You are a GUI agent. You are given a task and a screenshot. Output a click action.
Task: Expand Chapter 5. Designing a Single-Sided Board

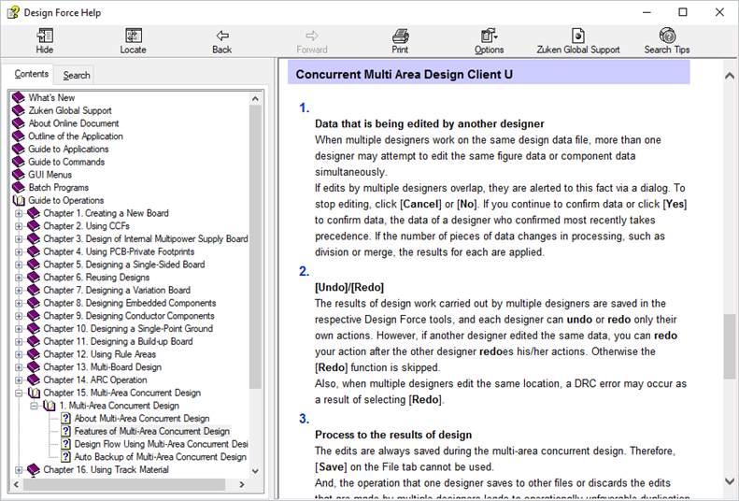(19, 265)
